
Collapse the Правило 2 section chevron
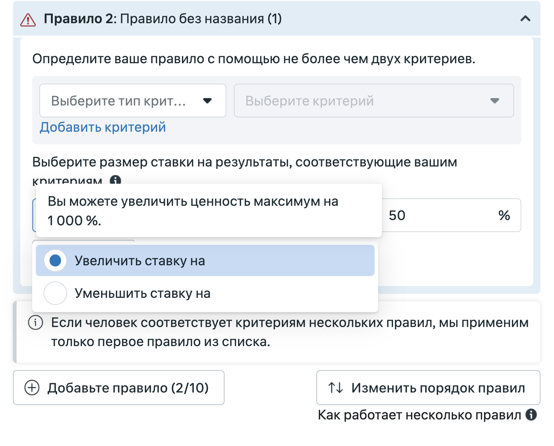tap(525, 18)
